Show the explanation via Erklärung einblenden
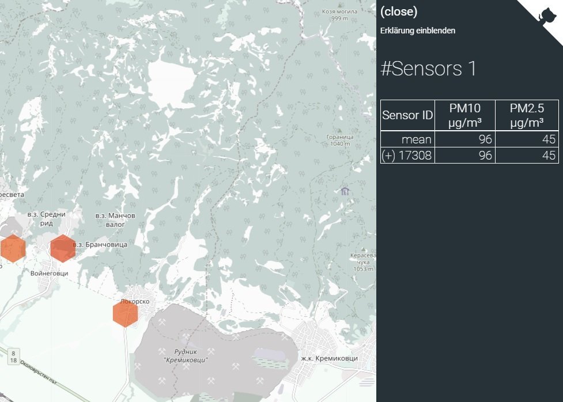Screen dimensions: 563x402 tap(418, 31)
